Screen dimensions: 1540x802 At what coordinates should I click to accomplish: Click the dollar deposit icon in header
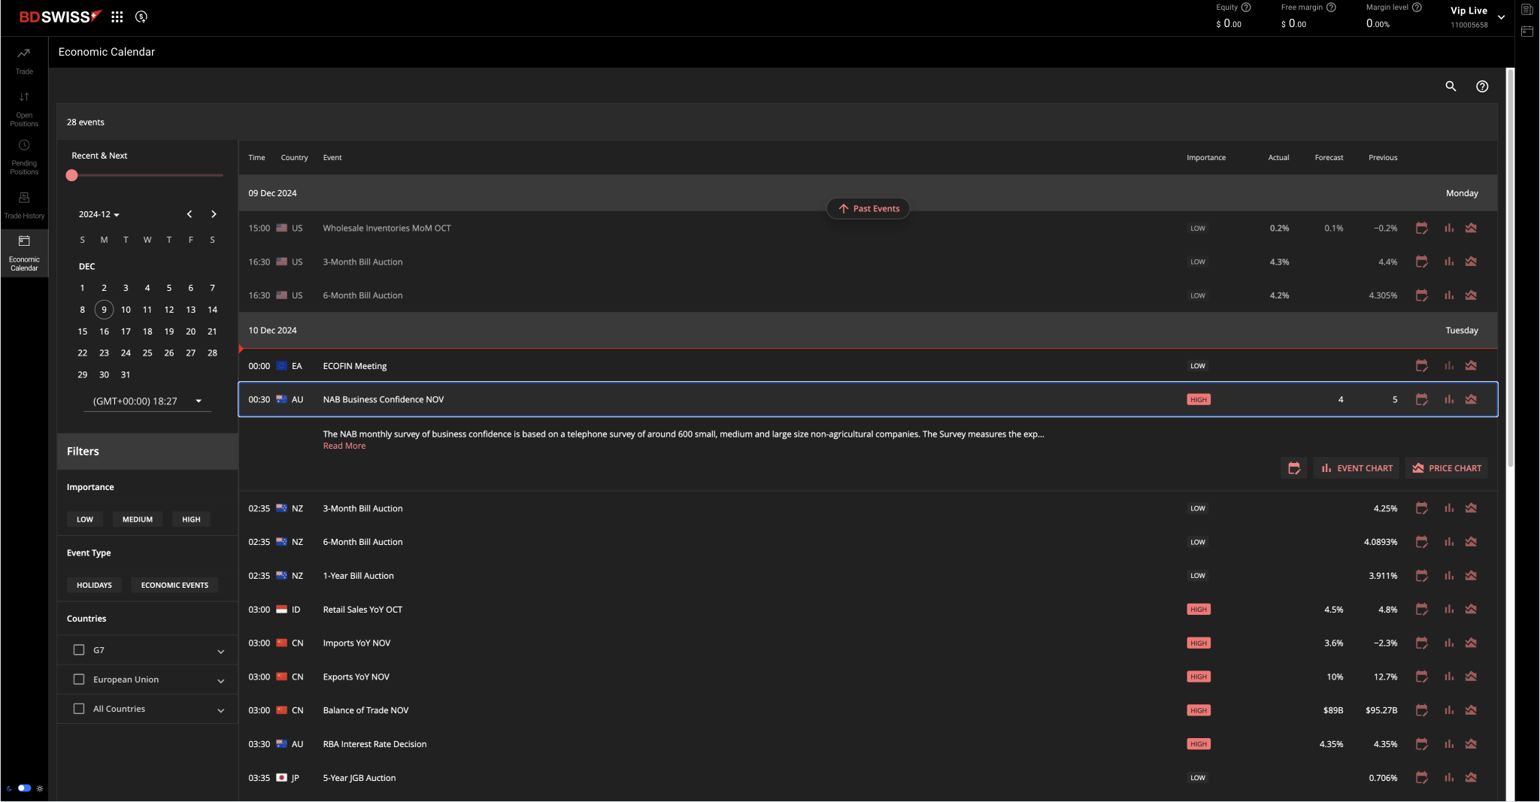coord(141,17)
